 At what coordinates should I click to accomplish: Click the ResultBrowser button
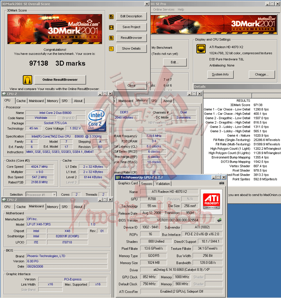coord(131,38)
